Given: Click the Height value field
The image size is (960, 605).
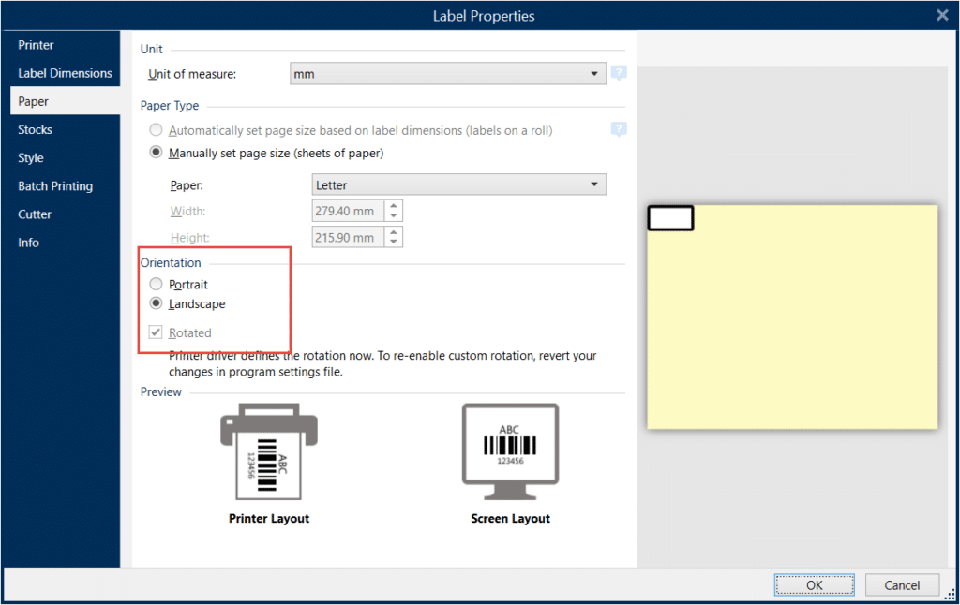Looking at the screenshot, I should (348, 237).
